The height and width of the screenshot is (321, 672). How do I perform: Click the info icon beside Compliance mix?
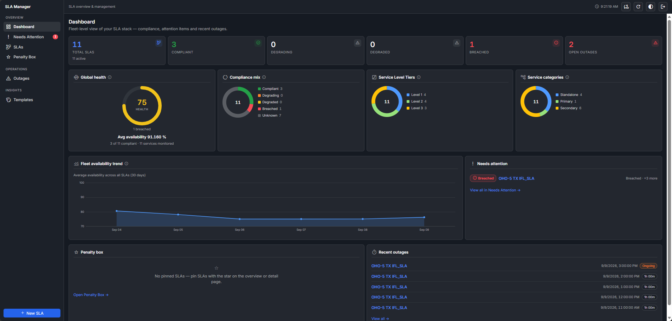(x=264, y=77)
